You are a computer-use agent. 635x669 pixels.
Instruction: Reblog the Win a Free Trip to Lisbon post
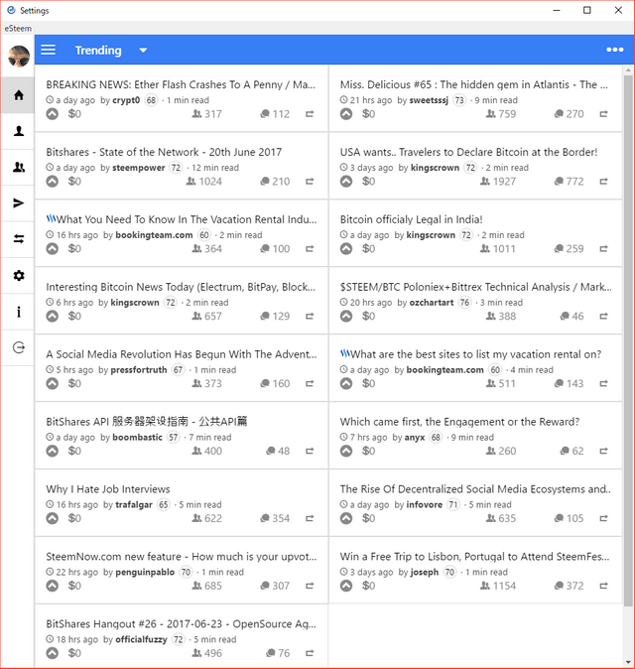[x=603, y=586]
